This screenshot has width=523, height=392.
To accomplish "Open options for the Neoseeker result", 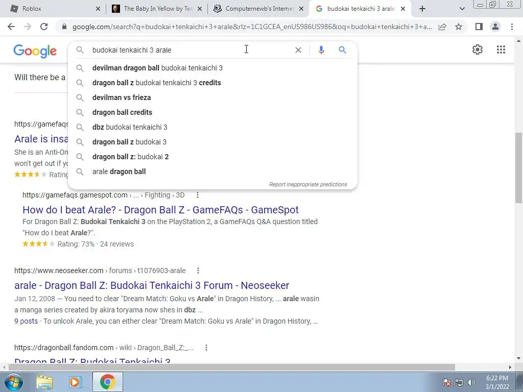I will (x=198, y=271).
